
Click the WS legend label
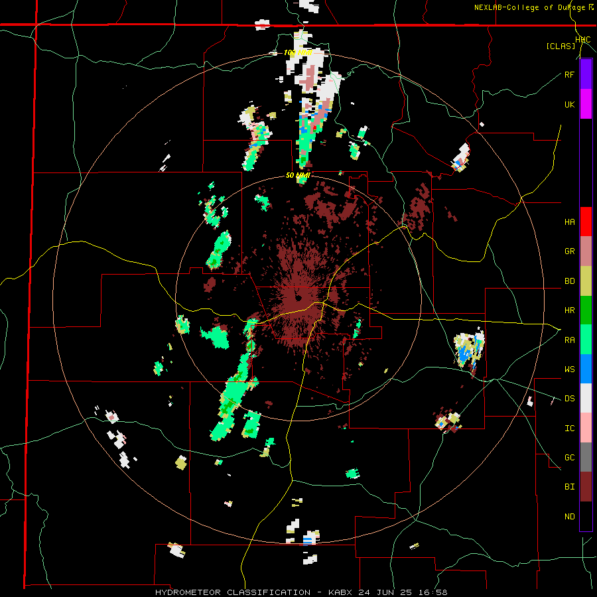(x=569, y=369)
